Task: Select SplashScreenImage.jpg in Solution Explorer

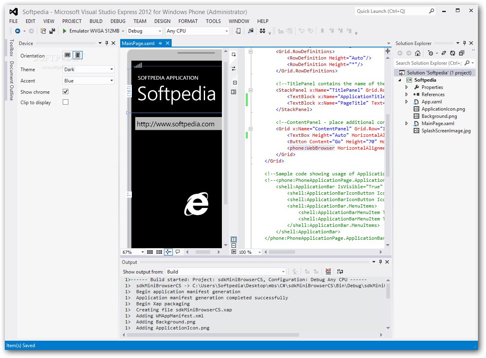Action: pos(446,131)
